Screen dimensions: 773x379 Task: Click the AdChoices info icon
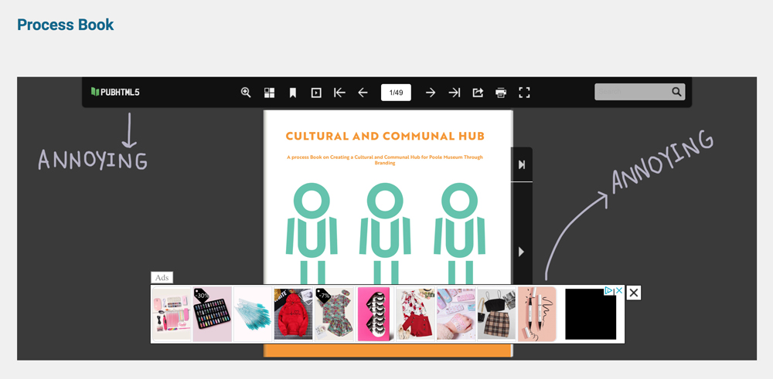[x=609, y=291]
